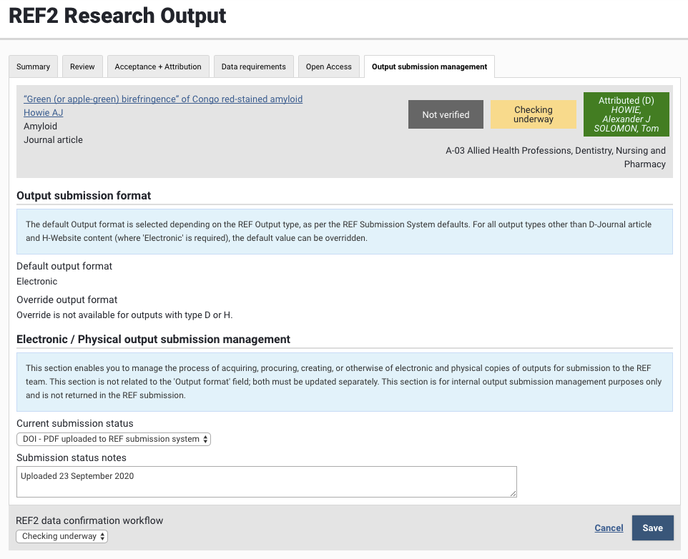The width and height of the screenshot is (688, 559).
Task: Switch to the Summary tab
Action: pos(33,66)
